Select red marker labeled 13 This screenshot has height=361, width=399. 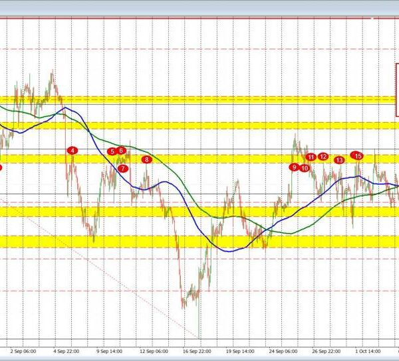340,160
